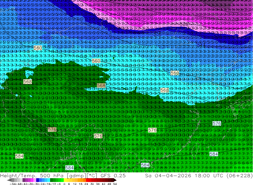Screen dimensions: 253x185
Task: Click the 'GFS 0.25' model label
Action: [x=113, y=176]
